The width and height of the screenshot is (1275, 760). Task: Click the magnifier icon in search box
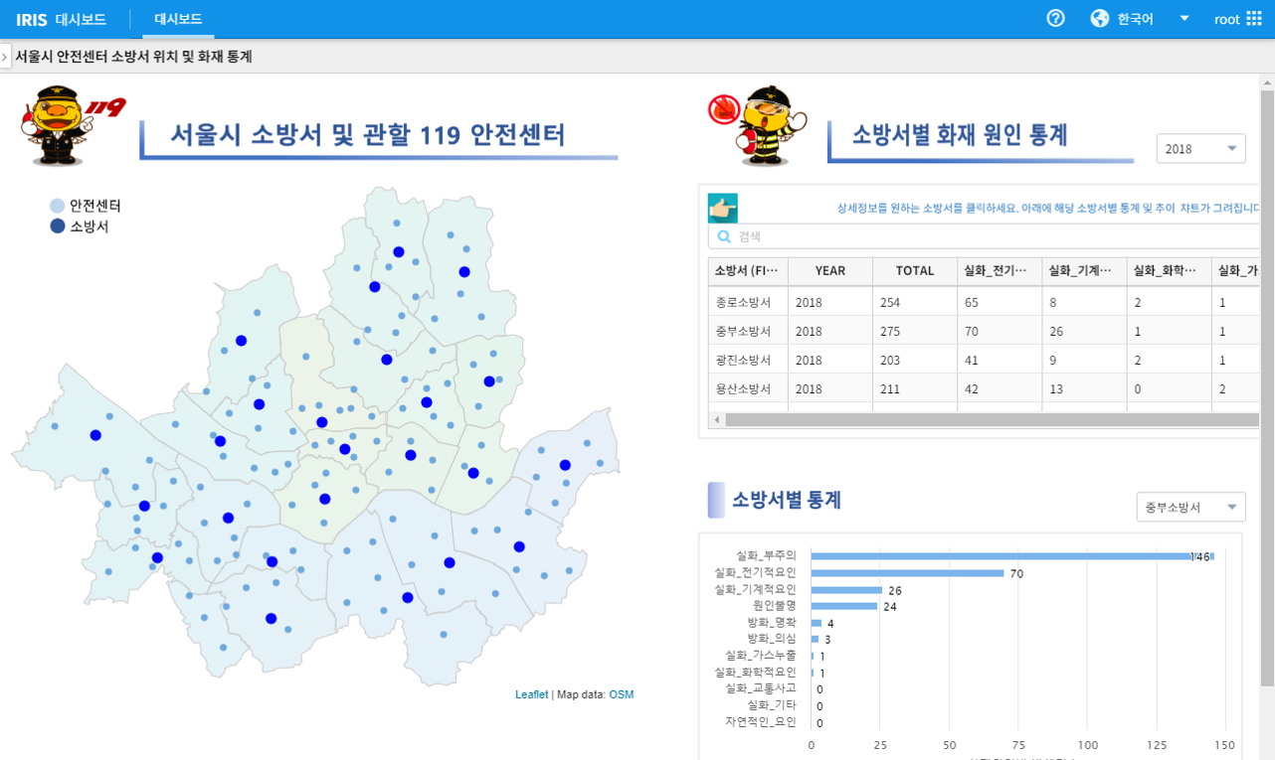[724, 236]
